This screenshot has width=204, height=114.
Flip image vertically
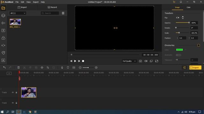click(x=183, y=18)
